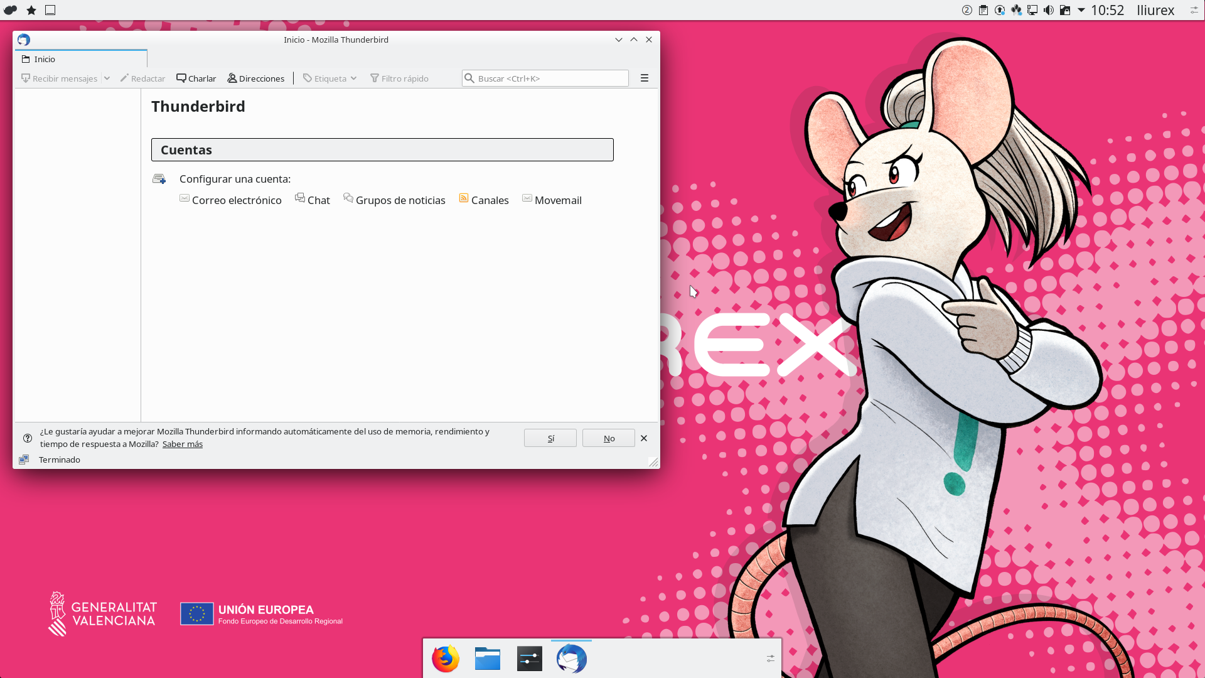Set up a Chat account
The height and width of the screenshot is (678, 1205).
click(x=313, y=200)
